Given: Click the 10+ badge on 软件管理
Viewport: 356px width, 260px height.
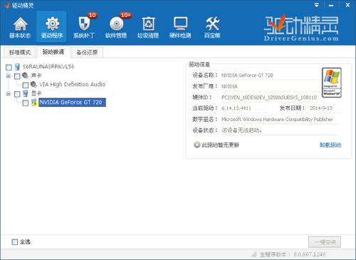Looking at the screenshot, I should [x=125, y=15].
